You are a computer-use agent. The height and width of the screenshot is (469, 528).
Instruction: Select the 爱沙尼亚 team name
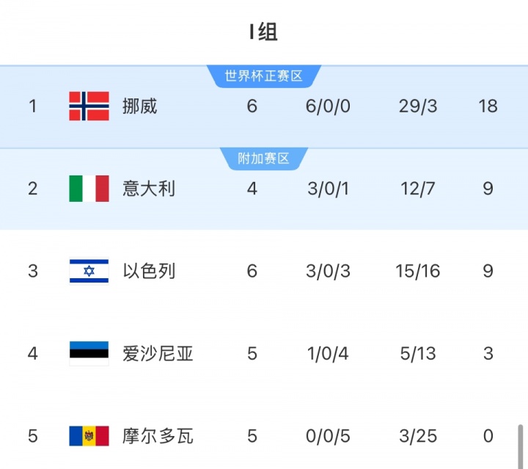[158, 354]
